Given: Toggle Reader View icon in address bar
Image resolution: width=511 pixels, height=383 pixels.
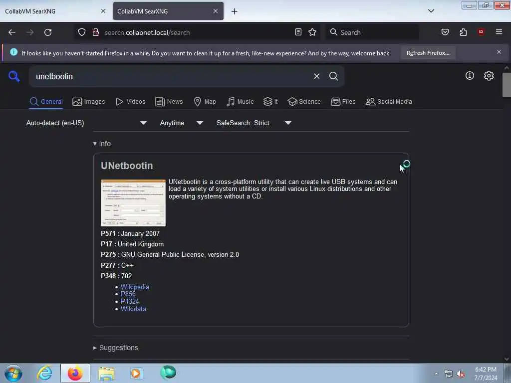Looking at the screenshot, I should [x=298, y=32].
